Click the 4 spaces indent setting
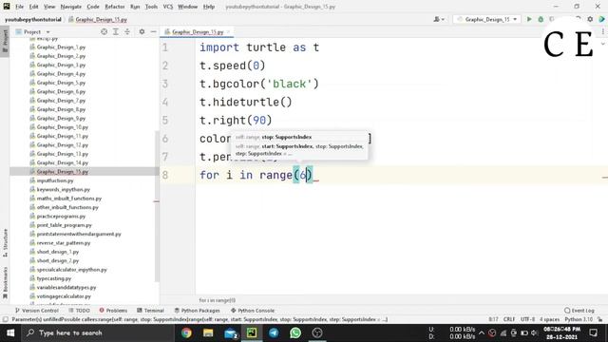The image size is (608, 342). [550, 319]
